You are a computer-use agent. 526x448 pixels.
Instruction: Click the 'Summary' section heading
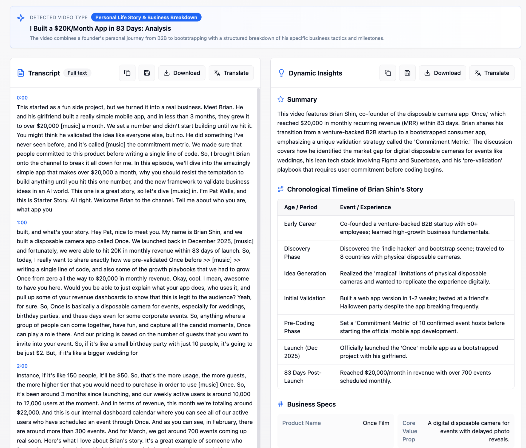click(x=302, y=99)
